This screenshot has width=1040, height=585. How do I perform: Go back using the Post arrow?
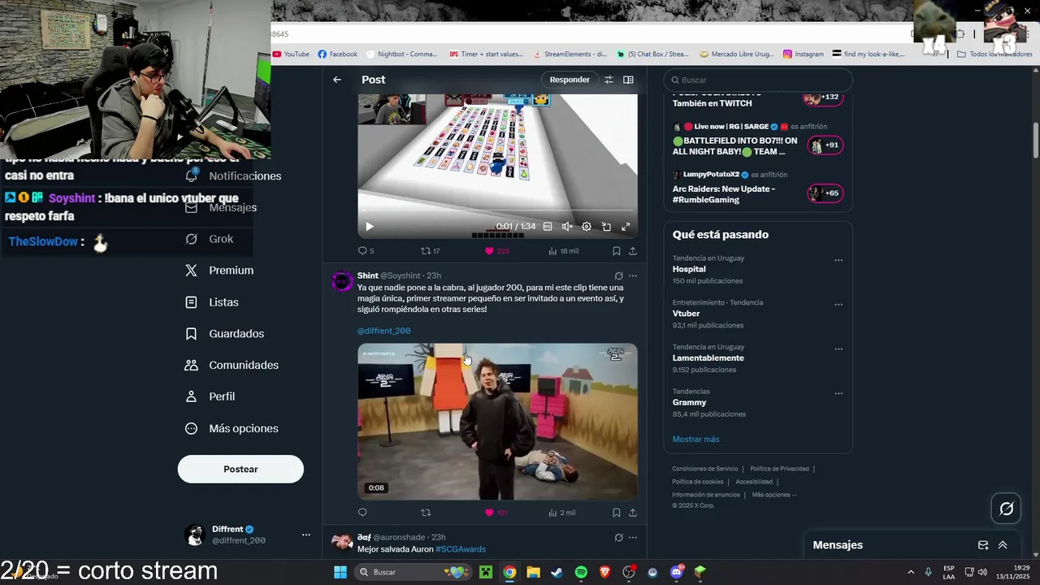coord(337,80)
